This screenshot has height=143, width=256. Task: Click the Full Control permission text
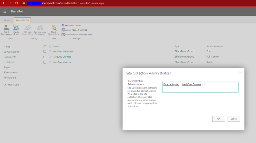click(x=213, y=57)
